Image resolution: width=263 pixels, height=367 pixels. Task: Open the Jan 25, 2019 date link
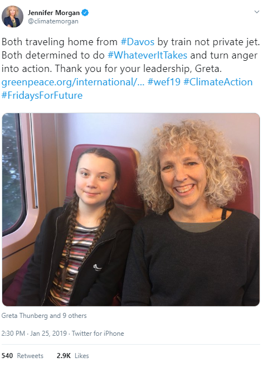point(48,334)
